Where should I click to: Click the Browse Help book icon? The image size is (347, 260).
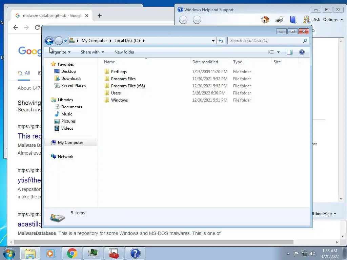coord(293,20)
